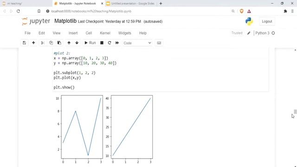
Task: Click the code line plt.show()
Action: click(x=64, y=87)
